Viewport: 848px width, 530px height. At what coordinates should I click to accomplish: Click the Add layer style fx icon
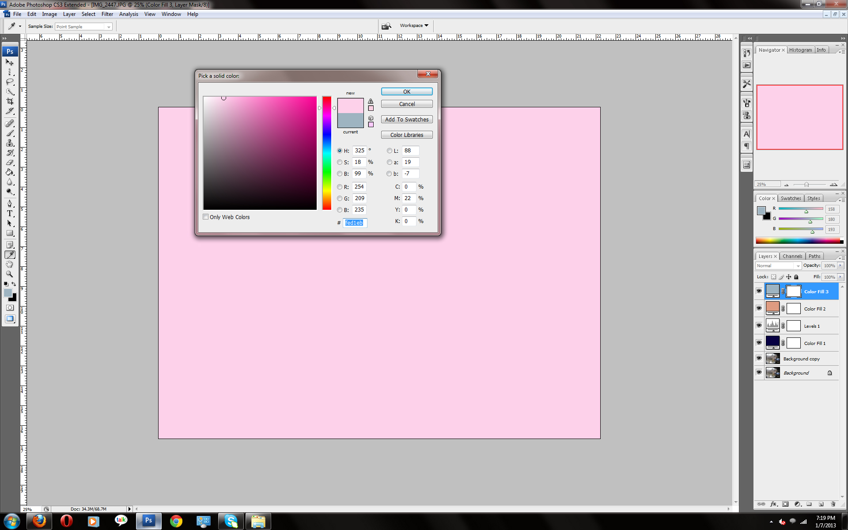773,504
